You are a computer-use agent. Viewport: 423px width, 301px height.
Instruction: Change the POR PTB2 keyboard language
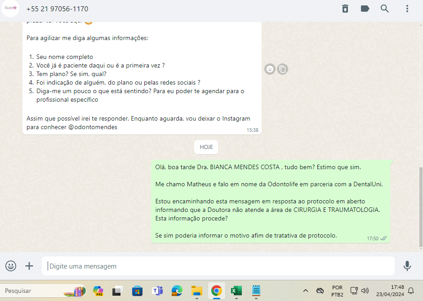pos(337,291)
